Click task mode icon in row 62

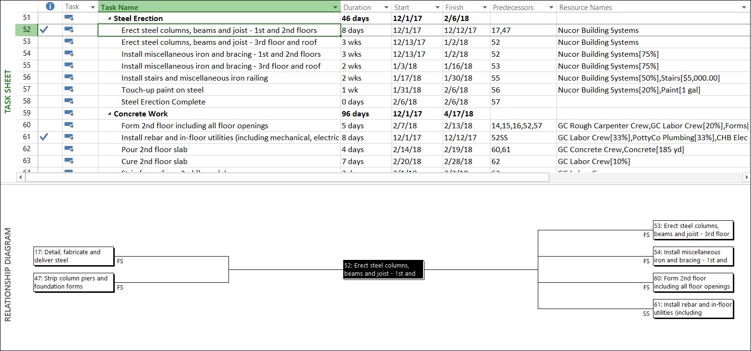(69, 149)
